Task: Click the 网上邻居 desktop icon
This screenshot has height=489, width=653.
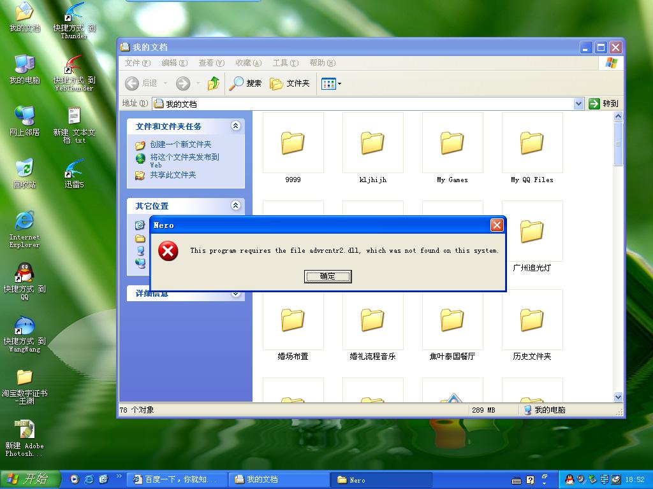Action: [25, 121]
